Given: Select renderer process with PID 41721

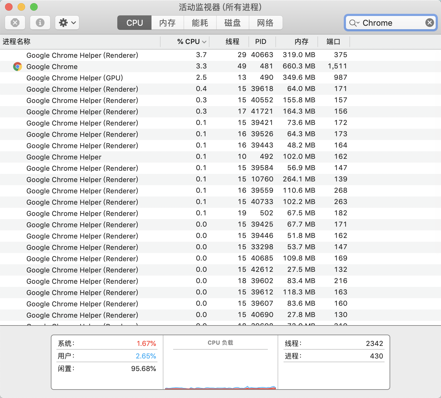Looking at the screenshot, I should point(220,112).
